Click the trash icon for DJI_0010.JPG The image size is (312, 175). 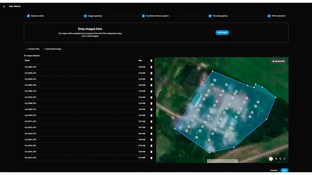tap(151, 115)
